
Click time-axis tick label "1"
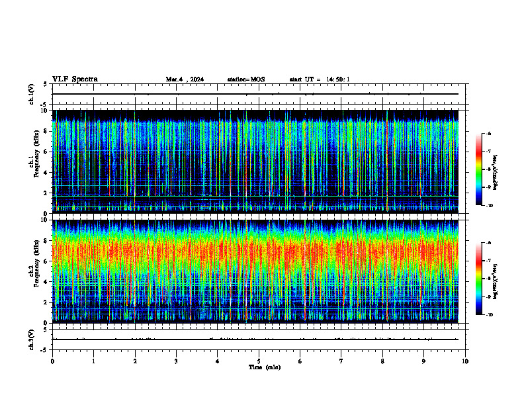(x=93, y=361)
